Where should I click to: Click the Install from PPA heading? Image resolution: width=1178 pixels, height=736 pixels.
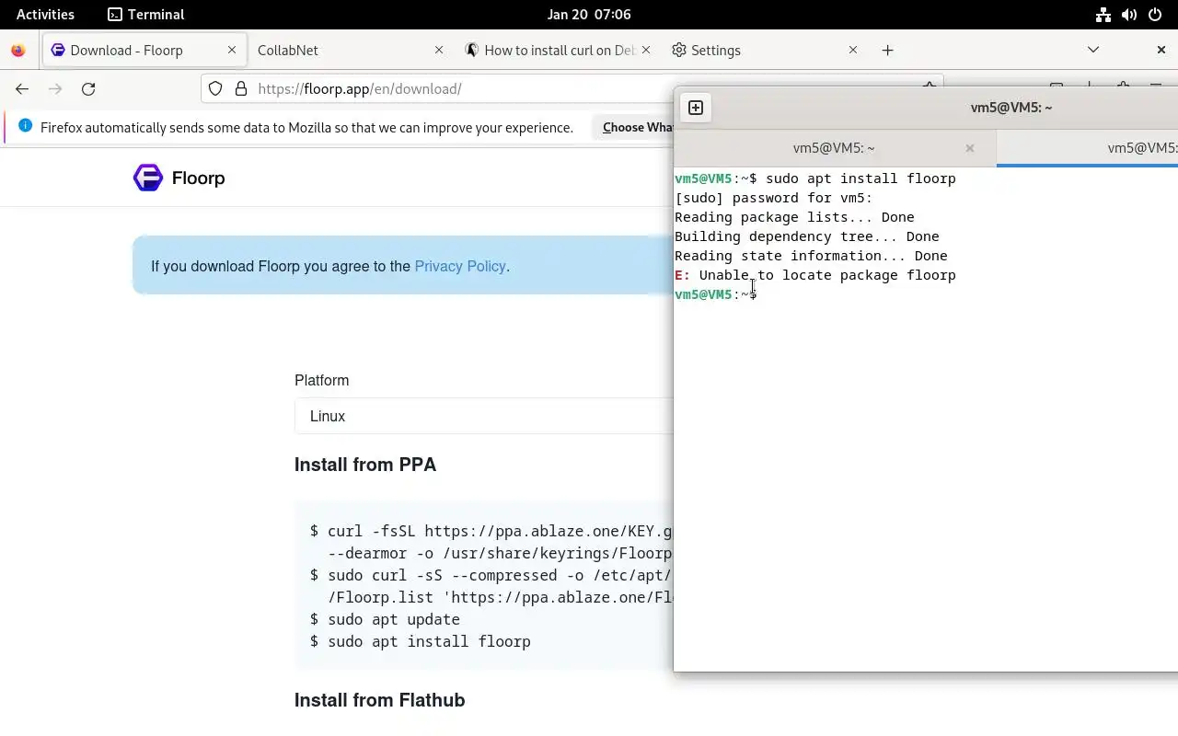point(365,465)
